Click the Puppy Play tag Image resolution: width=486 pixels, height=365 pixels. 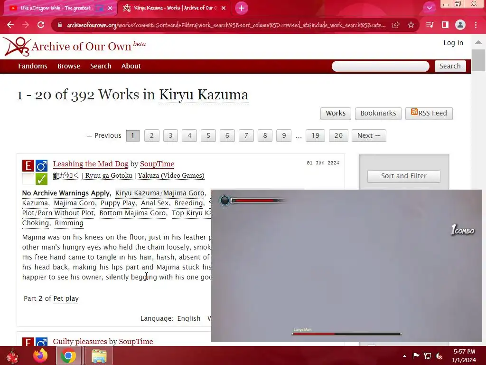click(118, 203)
